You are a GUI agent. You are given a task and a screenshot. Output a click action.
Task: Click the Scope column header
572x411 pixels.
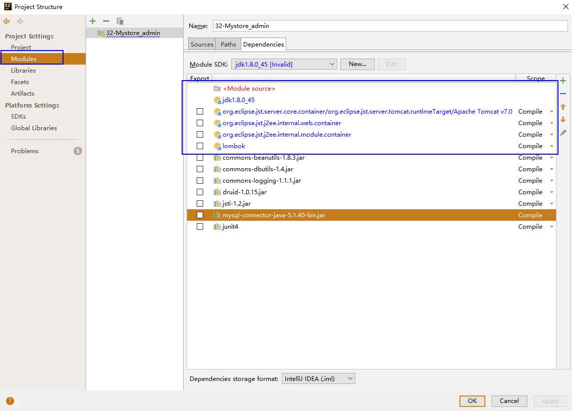(535, 78)
